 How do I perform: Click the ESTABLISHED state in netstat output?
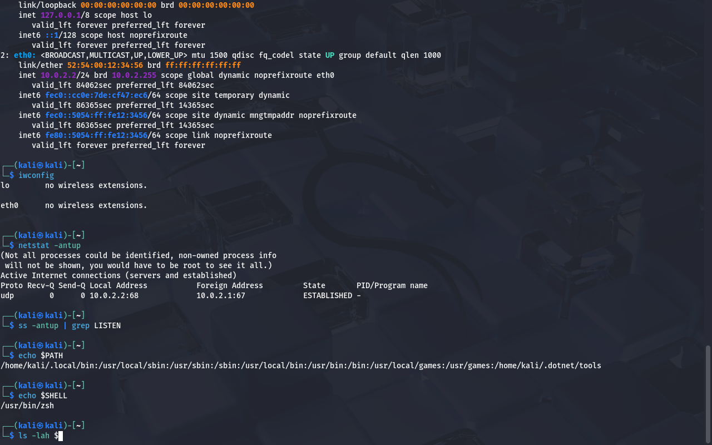[x=328, y=295]
